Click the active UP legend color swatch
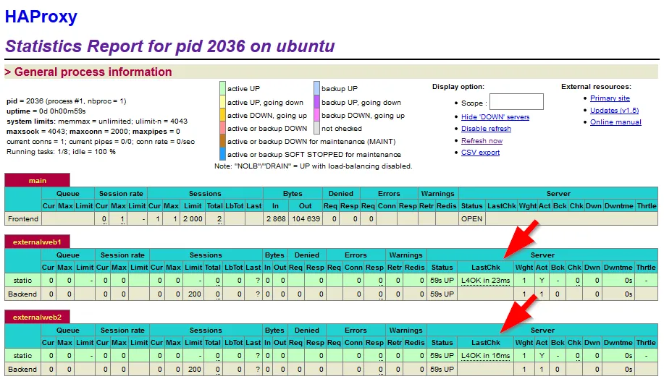 click(223, 88)
